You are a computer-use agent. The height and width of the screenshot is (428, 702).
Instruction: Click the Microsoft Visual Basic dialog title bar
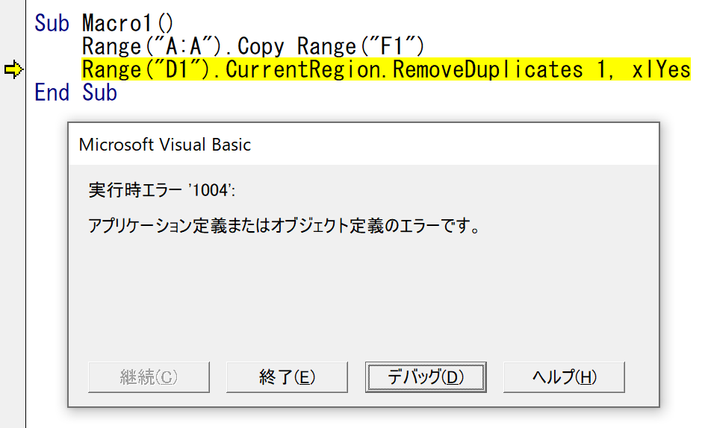click(x=364, y=145)
